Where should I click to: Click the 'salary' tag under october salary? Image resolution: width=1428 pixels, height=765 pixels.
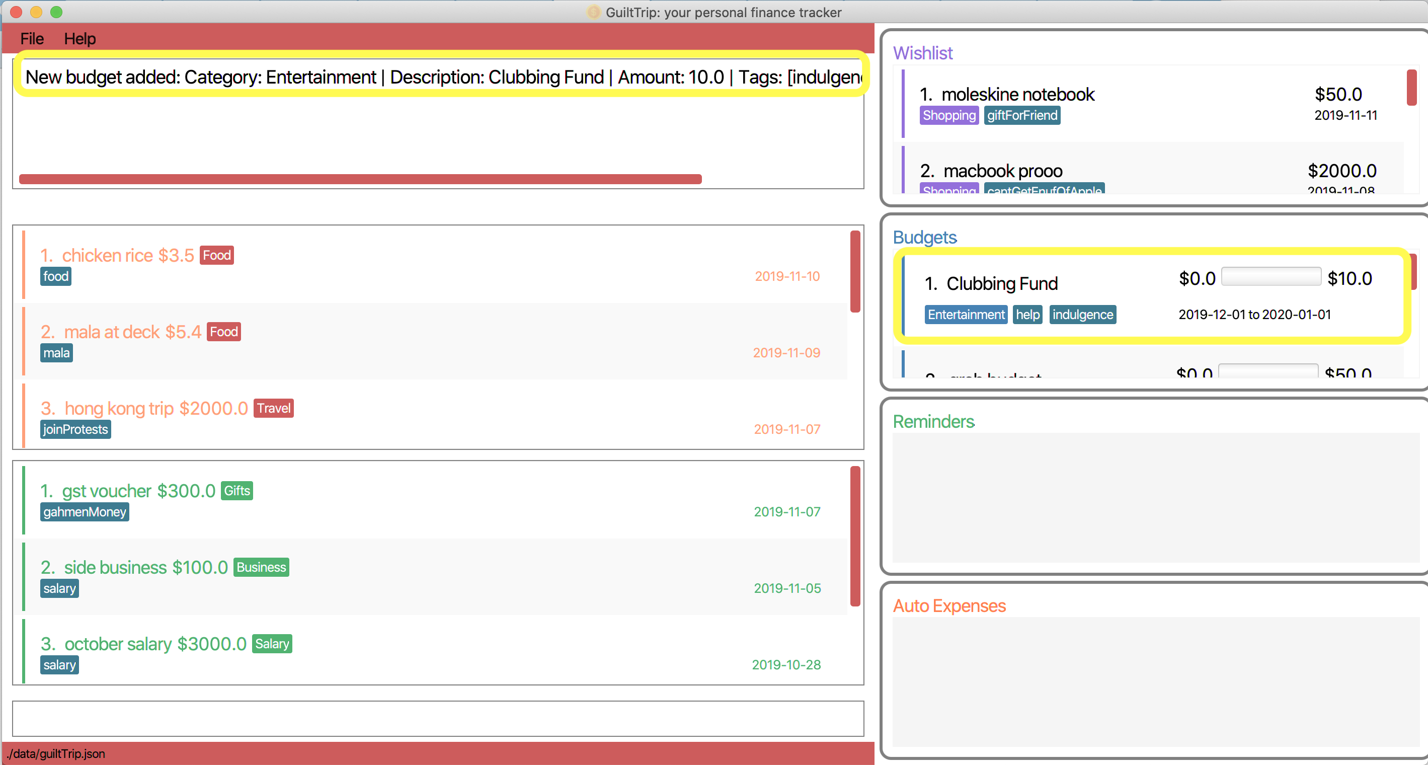click(x=59, y=665)
